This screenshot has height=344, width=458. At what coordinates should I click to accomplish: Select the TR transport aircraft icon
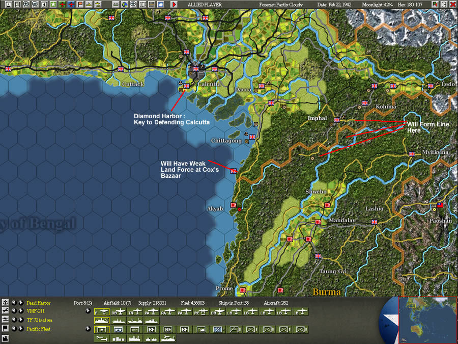click(x=135, y=312)
